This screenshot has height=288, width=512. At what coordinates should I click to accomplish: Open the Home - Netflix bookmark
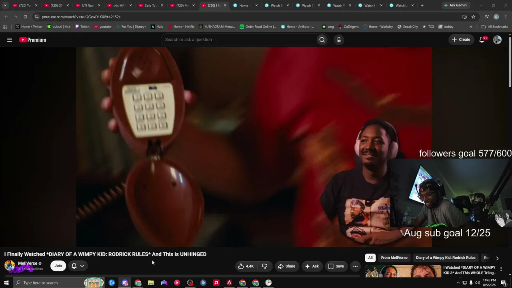pos(181,27)
